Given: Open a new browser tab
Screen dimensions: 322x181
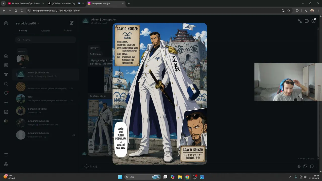Looking at the screenshot, I should coord(129,4).
